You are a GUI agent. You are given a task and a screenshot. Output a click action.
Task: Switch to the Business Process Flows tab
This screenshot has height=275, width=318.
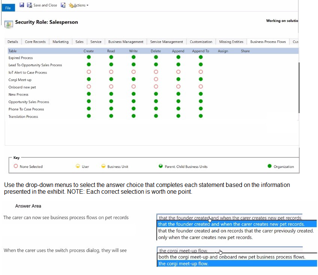[x=268, y=42]
